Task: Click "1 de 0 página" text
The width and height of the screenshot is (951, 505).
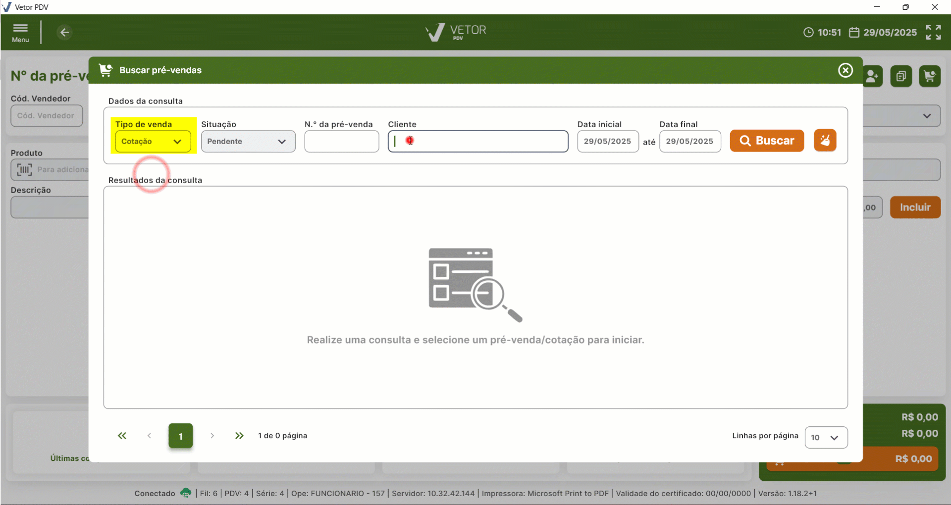Action: 283,436
